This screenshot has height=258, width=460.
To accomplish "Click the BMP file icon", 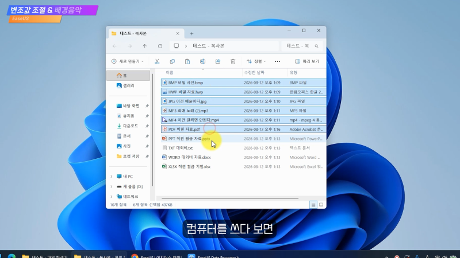I will coord(164,83).
